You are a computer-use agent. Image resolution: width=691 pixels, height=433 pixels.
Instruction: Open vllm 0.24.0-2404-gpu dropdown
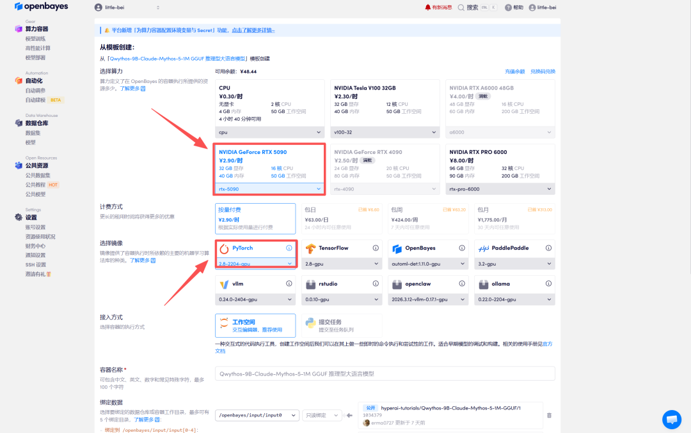click(x=255, y=300)
